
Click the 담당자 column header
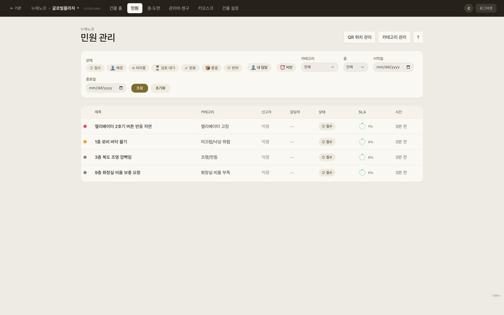point(295,112)
